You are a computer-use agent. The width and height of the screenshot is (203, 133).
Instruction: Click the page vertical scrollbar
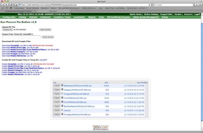202,72
